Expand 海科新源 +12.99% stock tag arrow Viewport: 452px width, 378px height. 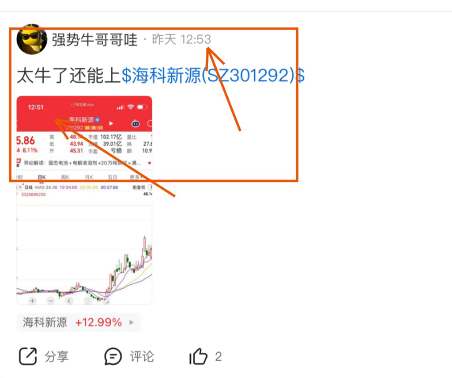[x=132, y=322]
